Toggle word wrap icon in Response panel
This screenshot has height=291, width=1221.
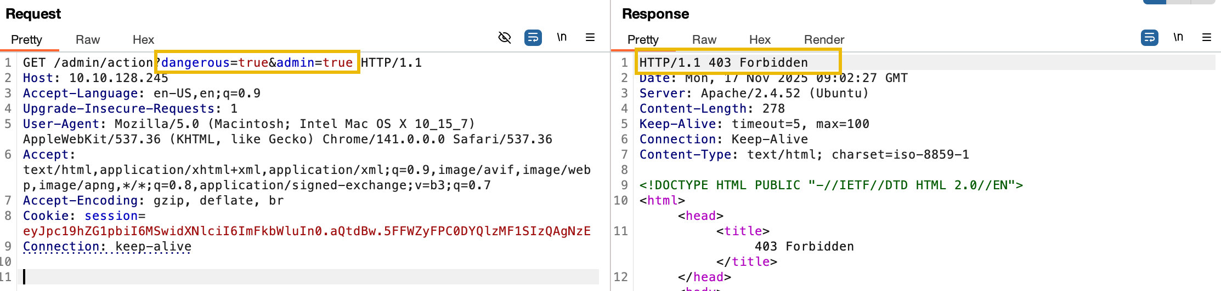(x=1149, y=38)
